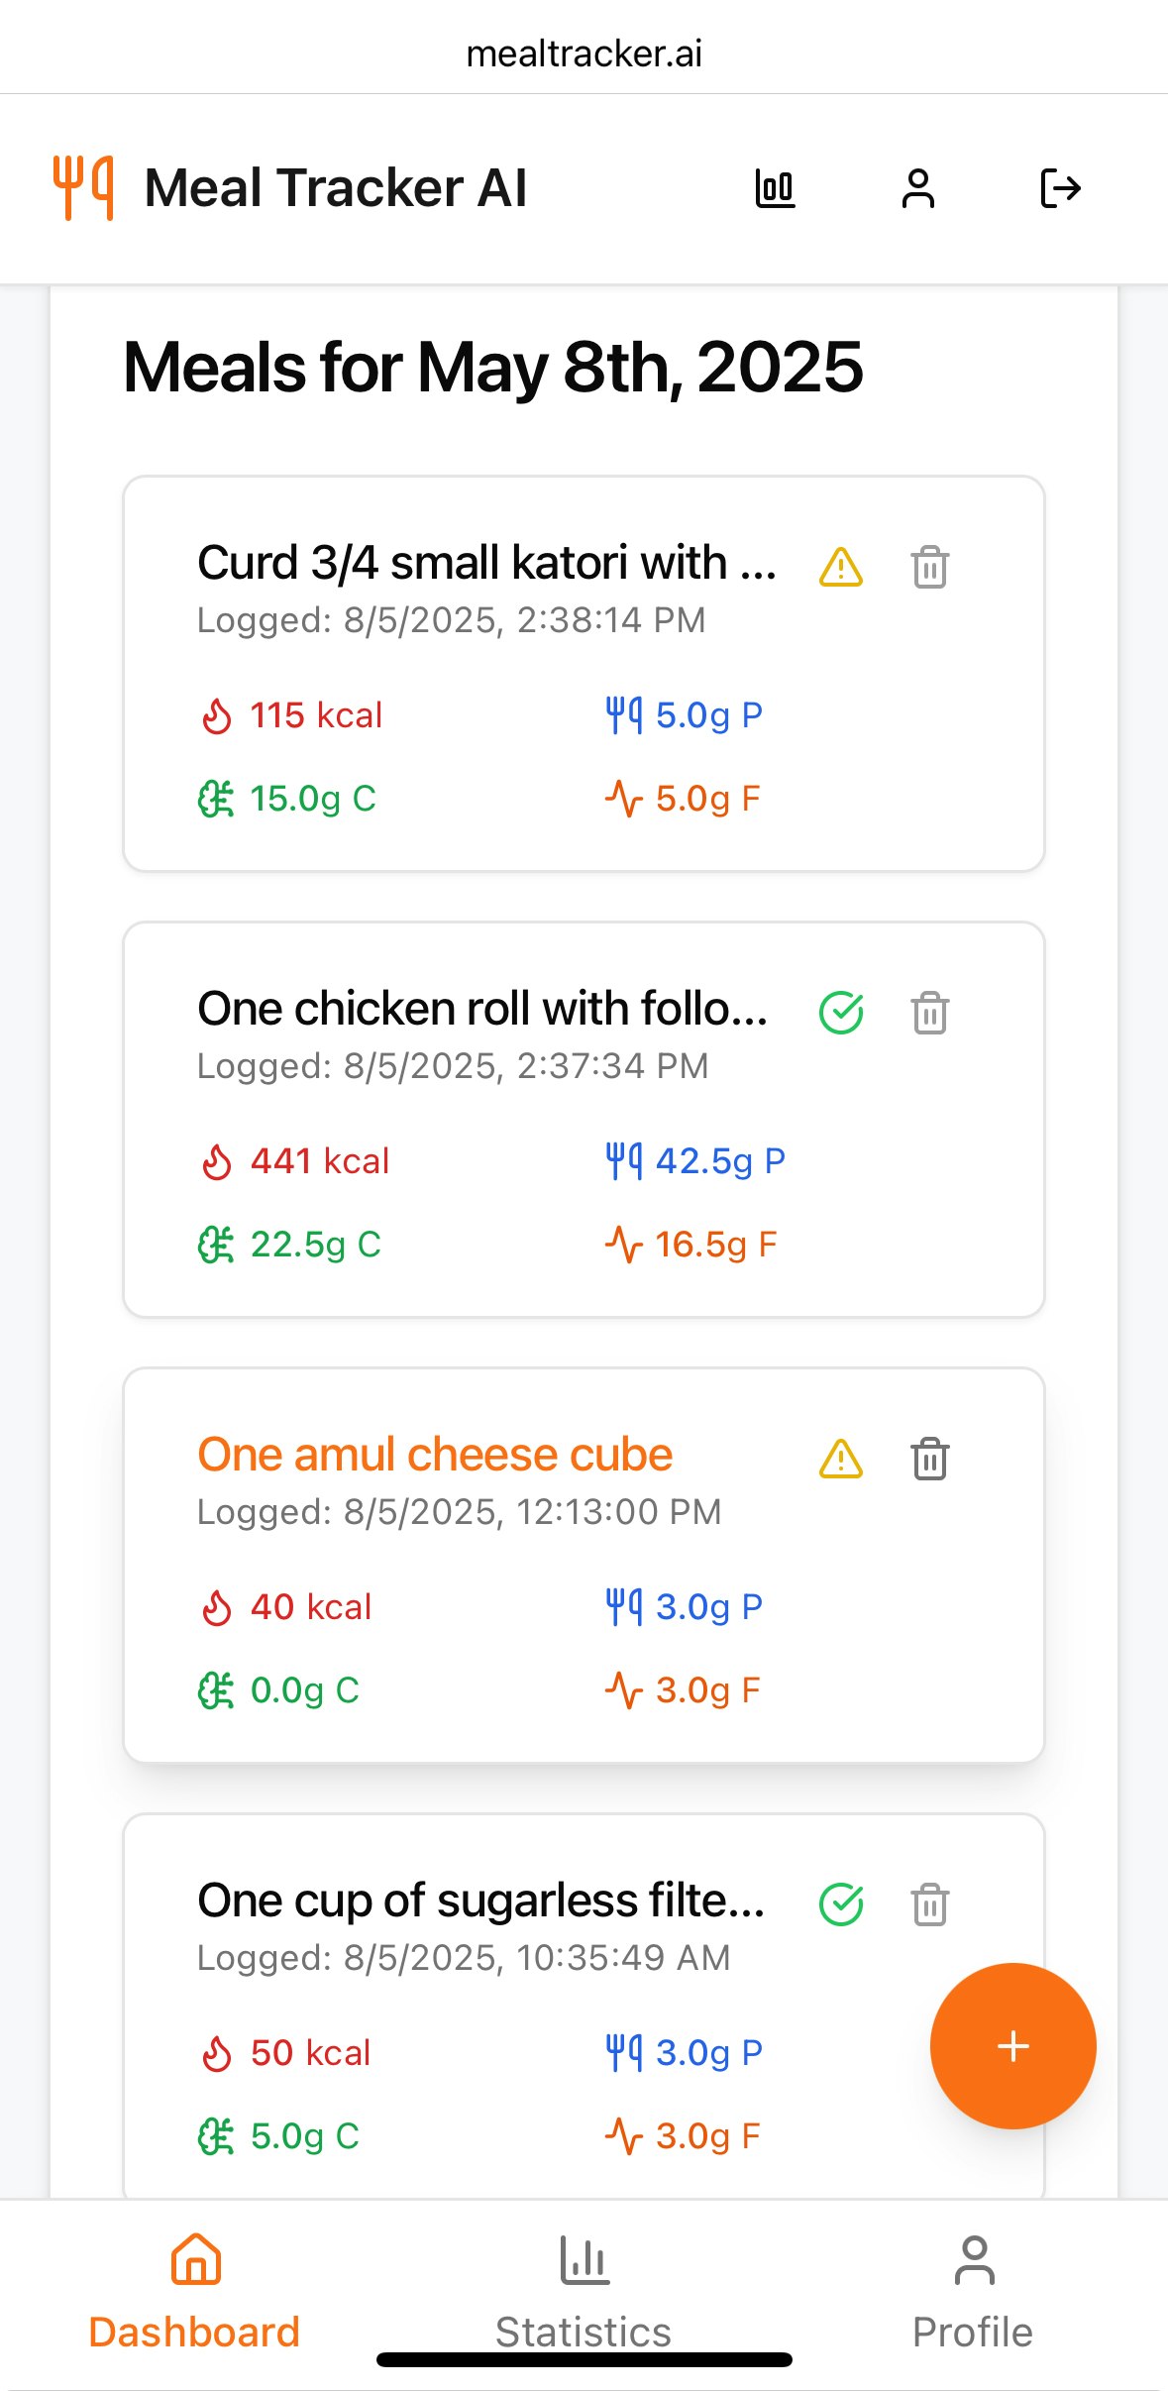Viewport: 1168px width, 2391px height.
Task: Open the Curd 3/4 small katori meal title
Action: [486, 563]
